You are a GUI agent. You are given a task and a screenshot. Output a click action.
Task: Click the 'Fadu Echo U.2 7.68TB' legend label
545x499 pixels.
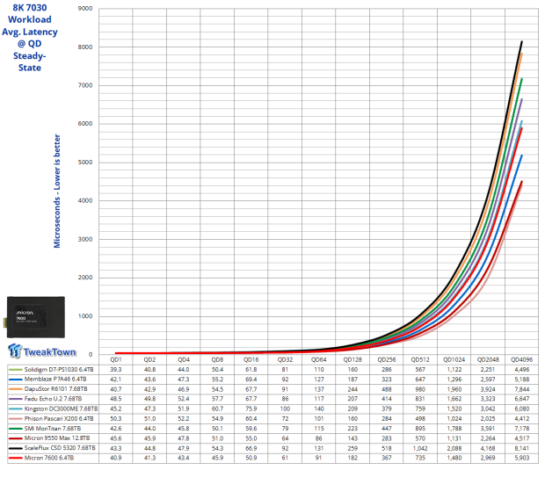53,399
